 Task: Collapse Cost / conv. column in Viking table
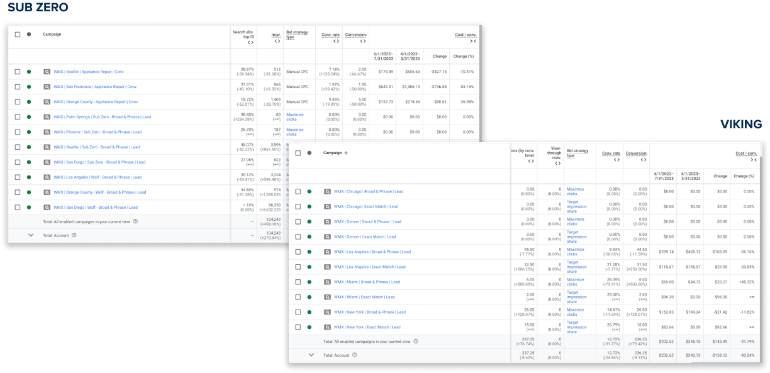[x=754, y=160]
